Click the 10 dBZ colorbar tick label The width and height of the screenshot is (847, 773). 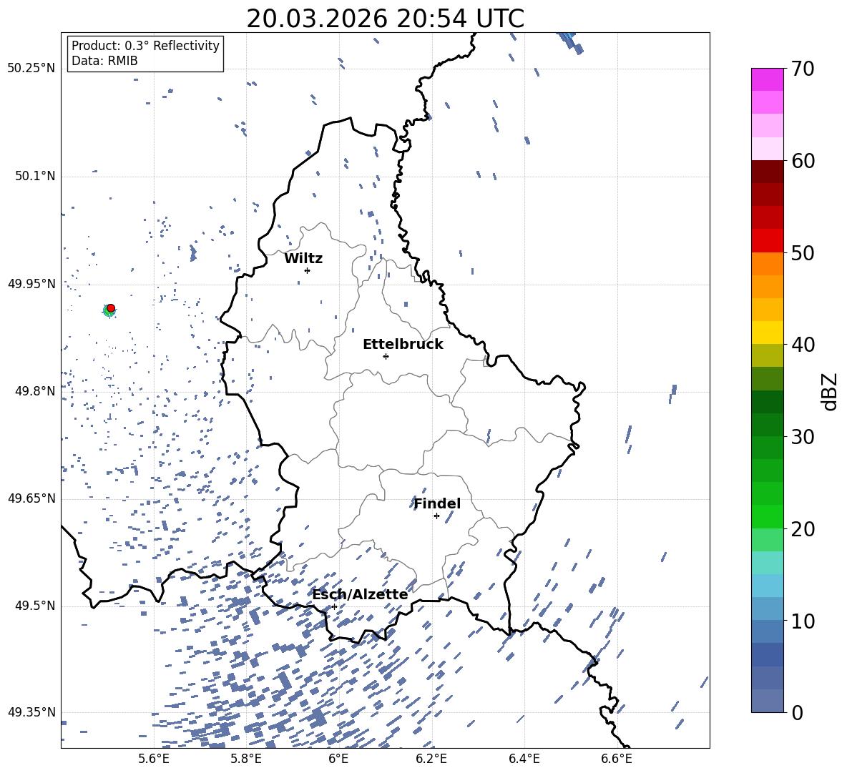[x=803, y=621]
